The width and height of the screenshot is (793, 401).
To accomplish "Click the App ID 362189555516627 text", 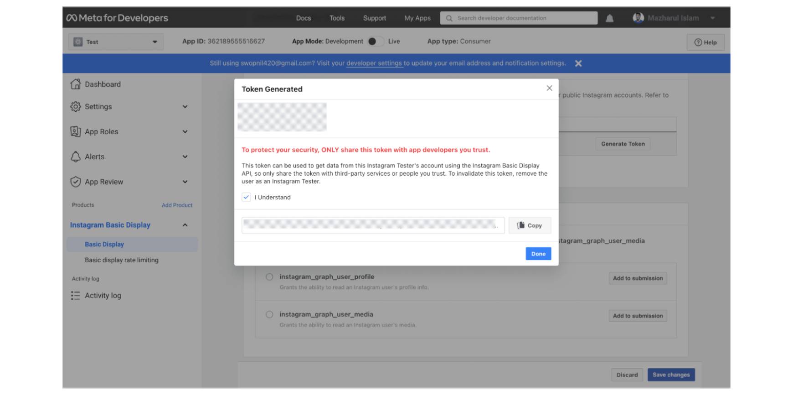I will tap(223, 41).
